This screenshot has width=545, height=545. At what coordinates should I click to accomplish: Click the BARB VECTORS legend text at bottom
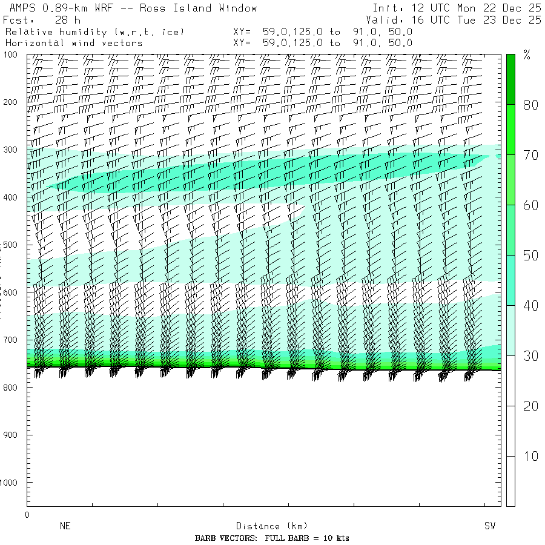[272, 538]
